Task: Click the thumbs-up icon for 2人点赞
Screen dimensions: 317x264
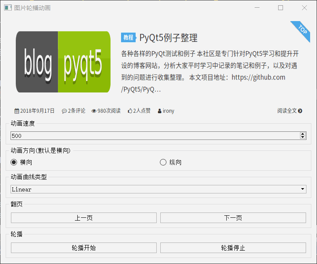Action: pyautogui.click(x=130, y=111)
